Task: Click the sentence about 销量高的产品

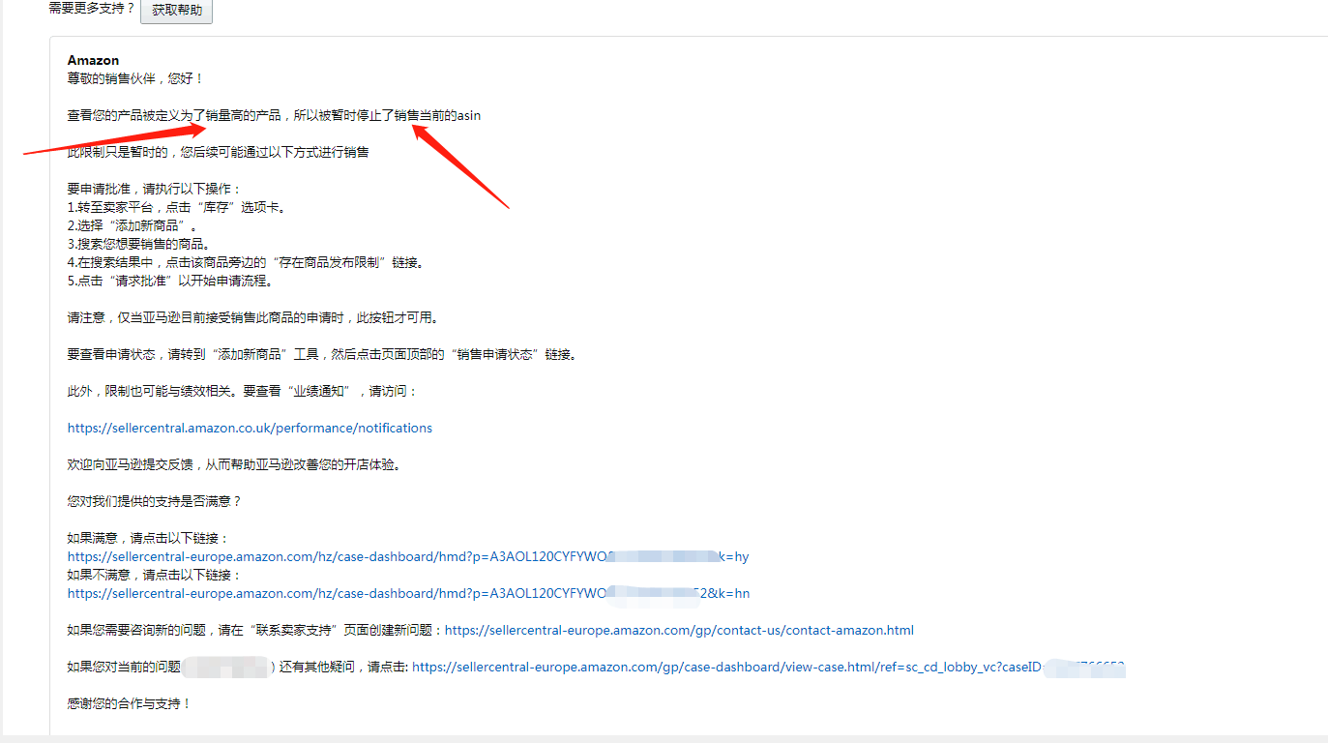Action: coord(274,115)
